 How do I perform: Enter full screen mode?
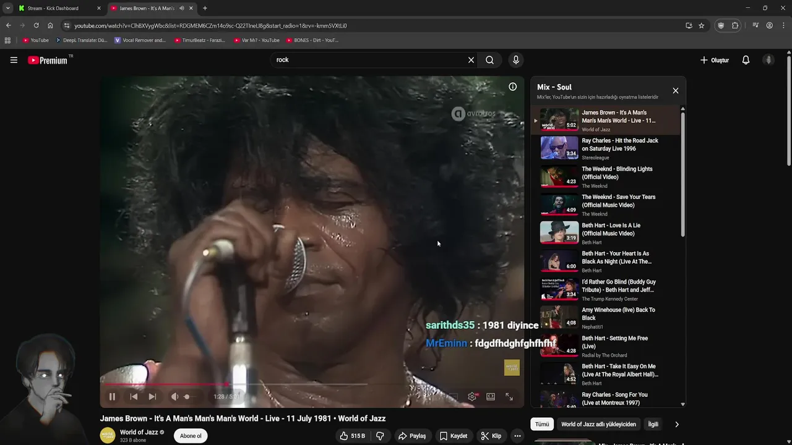(509, 397)
